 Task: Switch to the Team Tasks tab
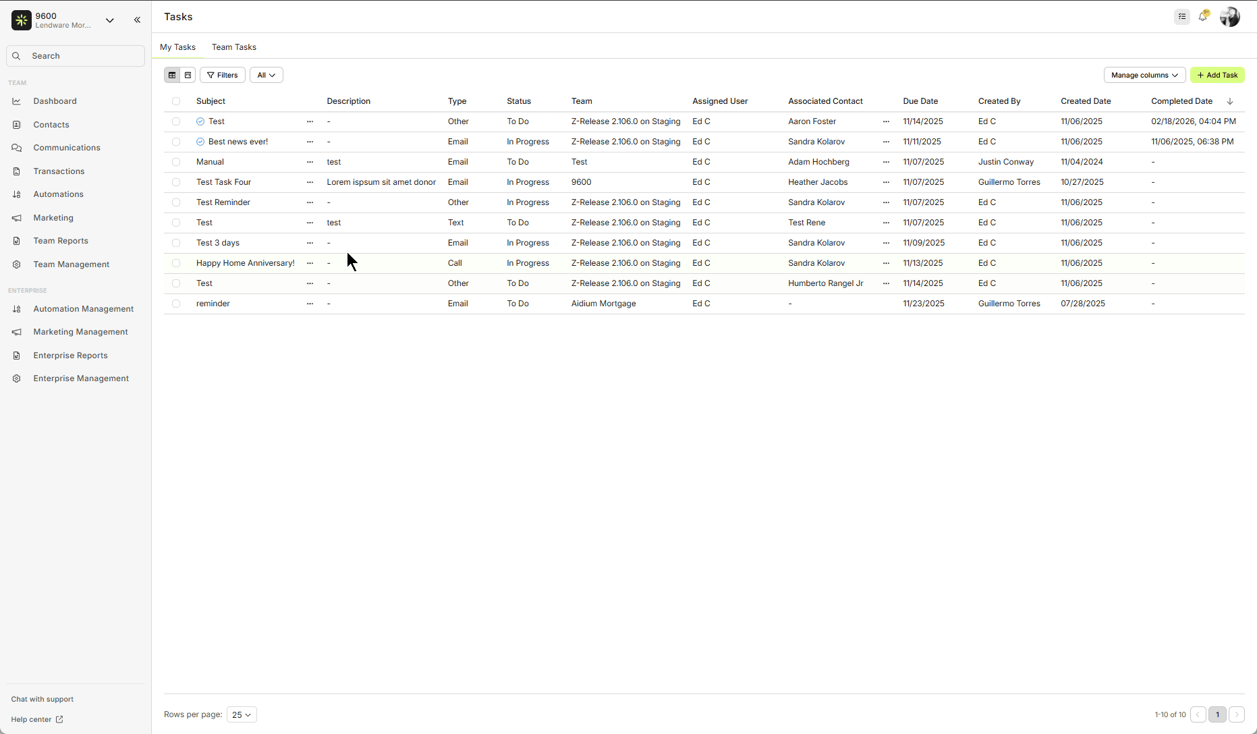click(233, 47)
